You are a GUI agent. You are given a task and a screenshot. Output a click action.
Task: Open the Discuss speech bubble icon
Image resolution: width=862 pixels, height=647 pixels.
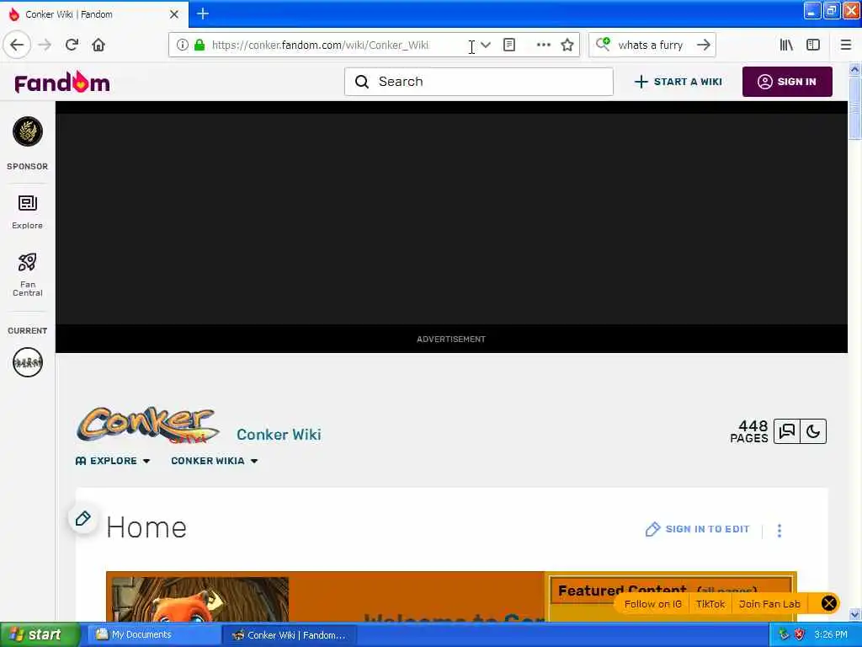(787, 431)
